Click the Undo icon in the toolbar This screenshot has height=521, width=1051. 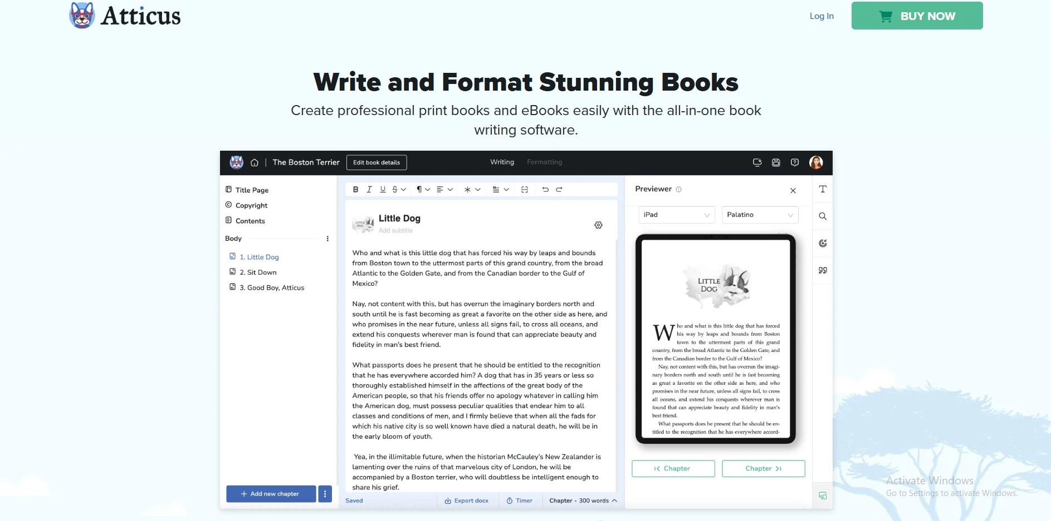(x=545, y=189)
